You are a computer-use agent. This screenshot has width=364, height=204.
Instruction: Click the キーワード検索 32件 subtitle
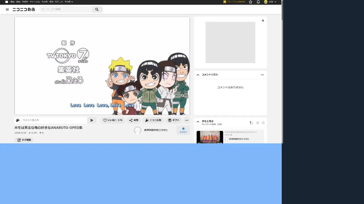212,124
